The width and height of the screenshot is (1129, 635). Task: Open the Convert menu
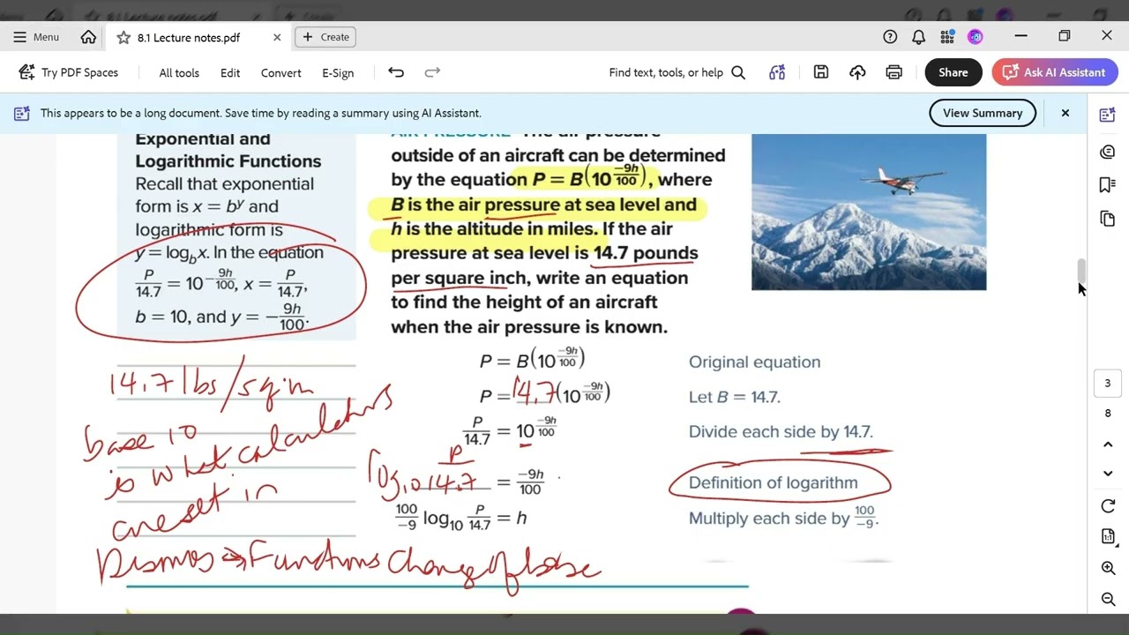click(x=281, y=73)
